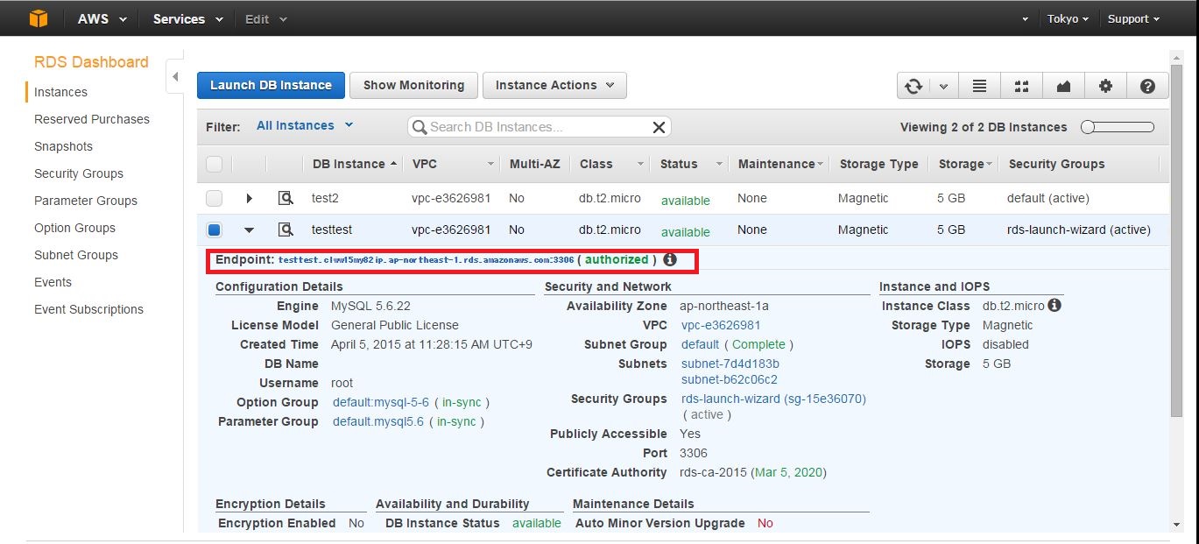Viewport: 1199px width, 544px height.
Task: Sort by DB Instance column header
Action: 354,164
